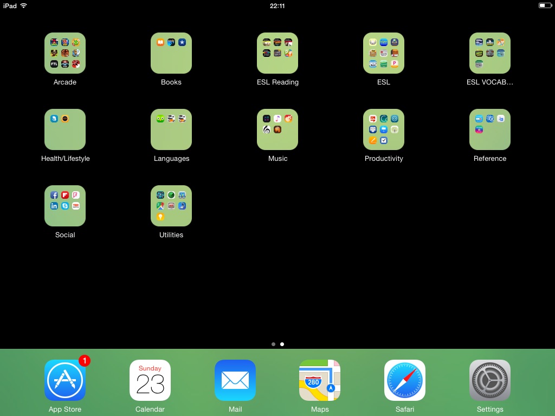Tap the second page indicator dot
Image resolution: width=555 pixels, height=416 pixels.
click(282, 344)
